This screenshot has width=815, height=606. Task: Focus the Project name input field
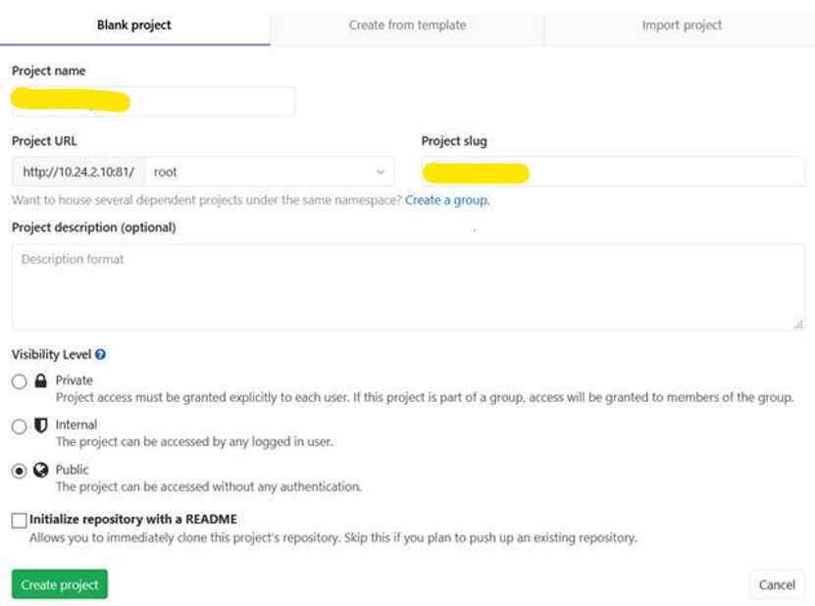point(153,101)
